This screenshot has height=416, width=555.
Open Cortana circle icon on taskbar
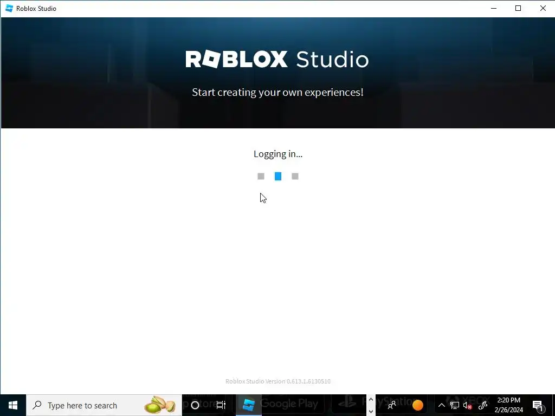(x=195, y=405)
